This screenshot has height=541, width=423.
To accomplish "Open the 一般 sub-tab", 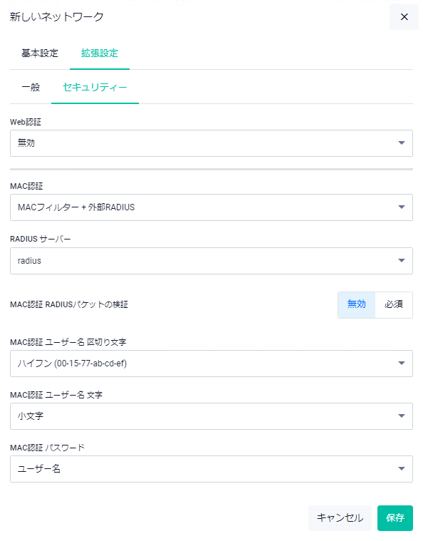I will point(31,87).
